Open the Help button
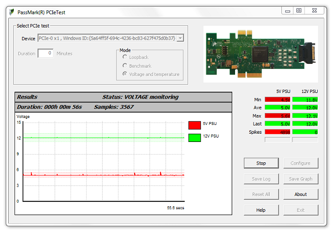The width and height of the screenshot is (331, 230). click(x=261, y=210)
